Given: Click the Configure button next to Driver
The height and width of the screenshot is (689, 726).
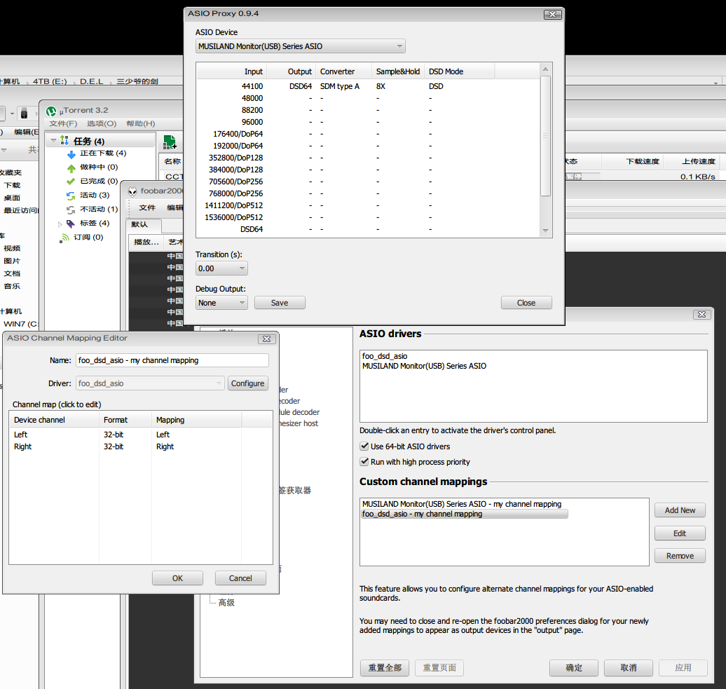Looking at the screenshot, I should tap(247, 383).
